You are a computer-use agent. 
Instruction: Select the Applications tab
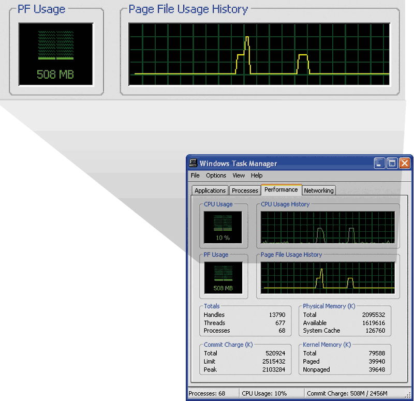209,190
